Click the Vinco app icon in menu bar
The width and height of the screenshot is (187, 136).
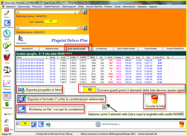(3, 7)
